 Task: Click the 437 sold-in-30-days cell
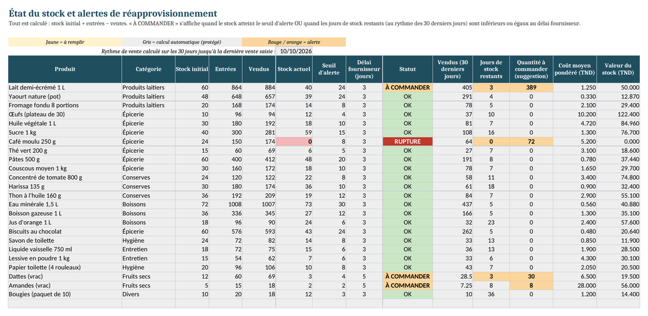[453, 205]
